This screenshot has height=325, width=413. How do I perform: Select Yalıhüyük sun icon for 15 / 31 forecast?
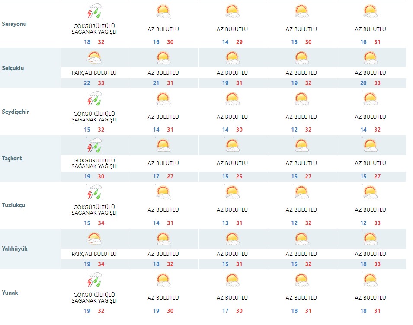[x=232, y=239]
